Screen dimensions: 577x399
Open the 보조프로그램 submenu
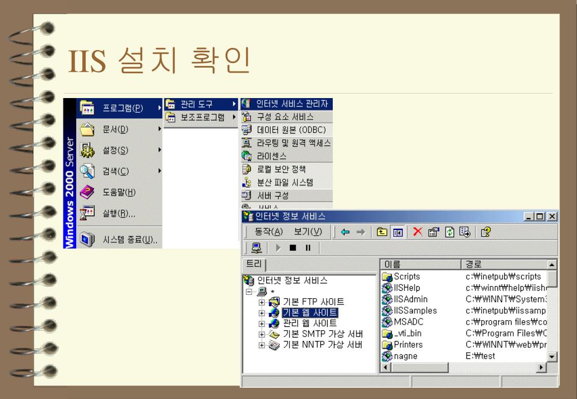tap(201, 117)
